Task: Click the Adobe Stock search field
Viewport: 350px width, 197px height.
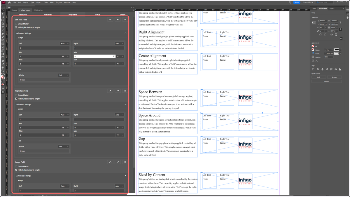Action: 325,2
